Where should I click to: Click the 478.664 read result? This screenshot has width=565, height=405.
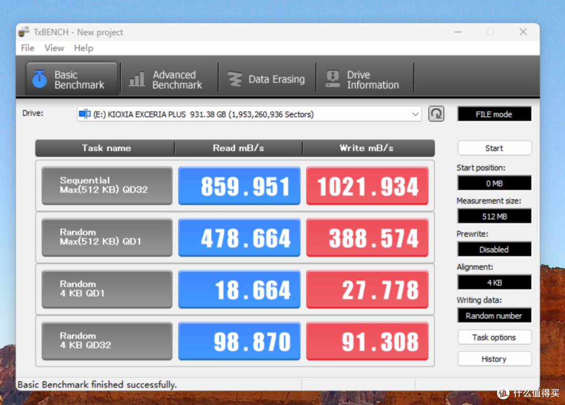tap(239, 238)
